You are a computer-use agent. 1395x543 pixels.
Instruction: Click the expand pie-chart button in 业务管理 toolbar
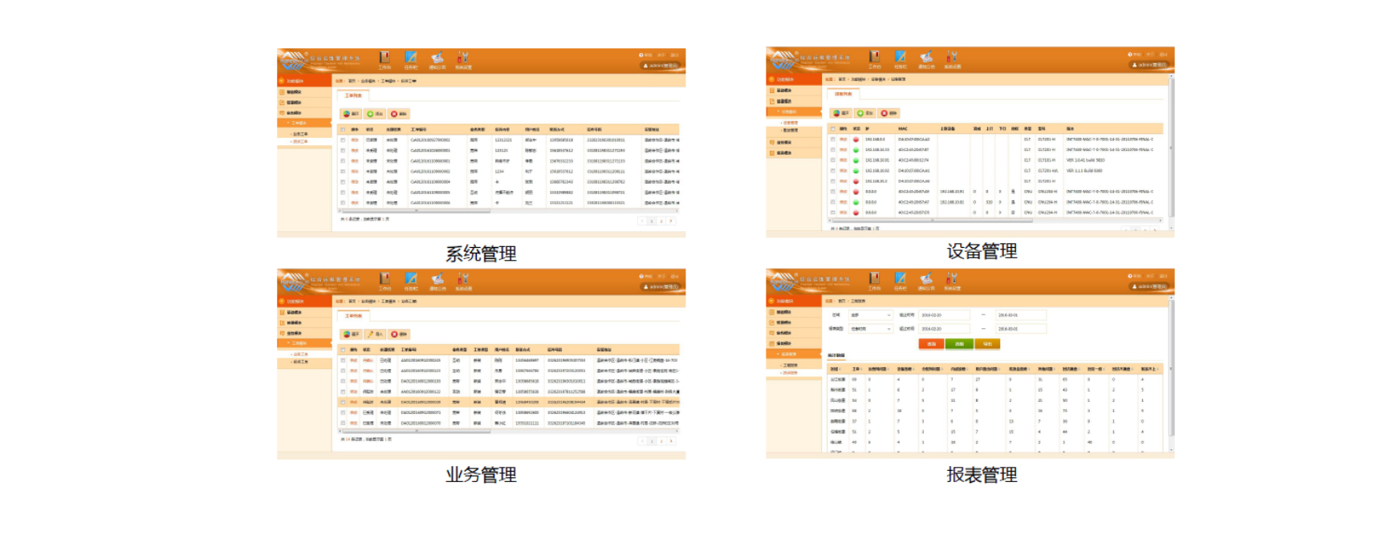[x=351, y=334]
